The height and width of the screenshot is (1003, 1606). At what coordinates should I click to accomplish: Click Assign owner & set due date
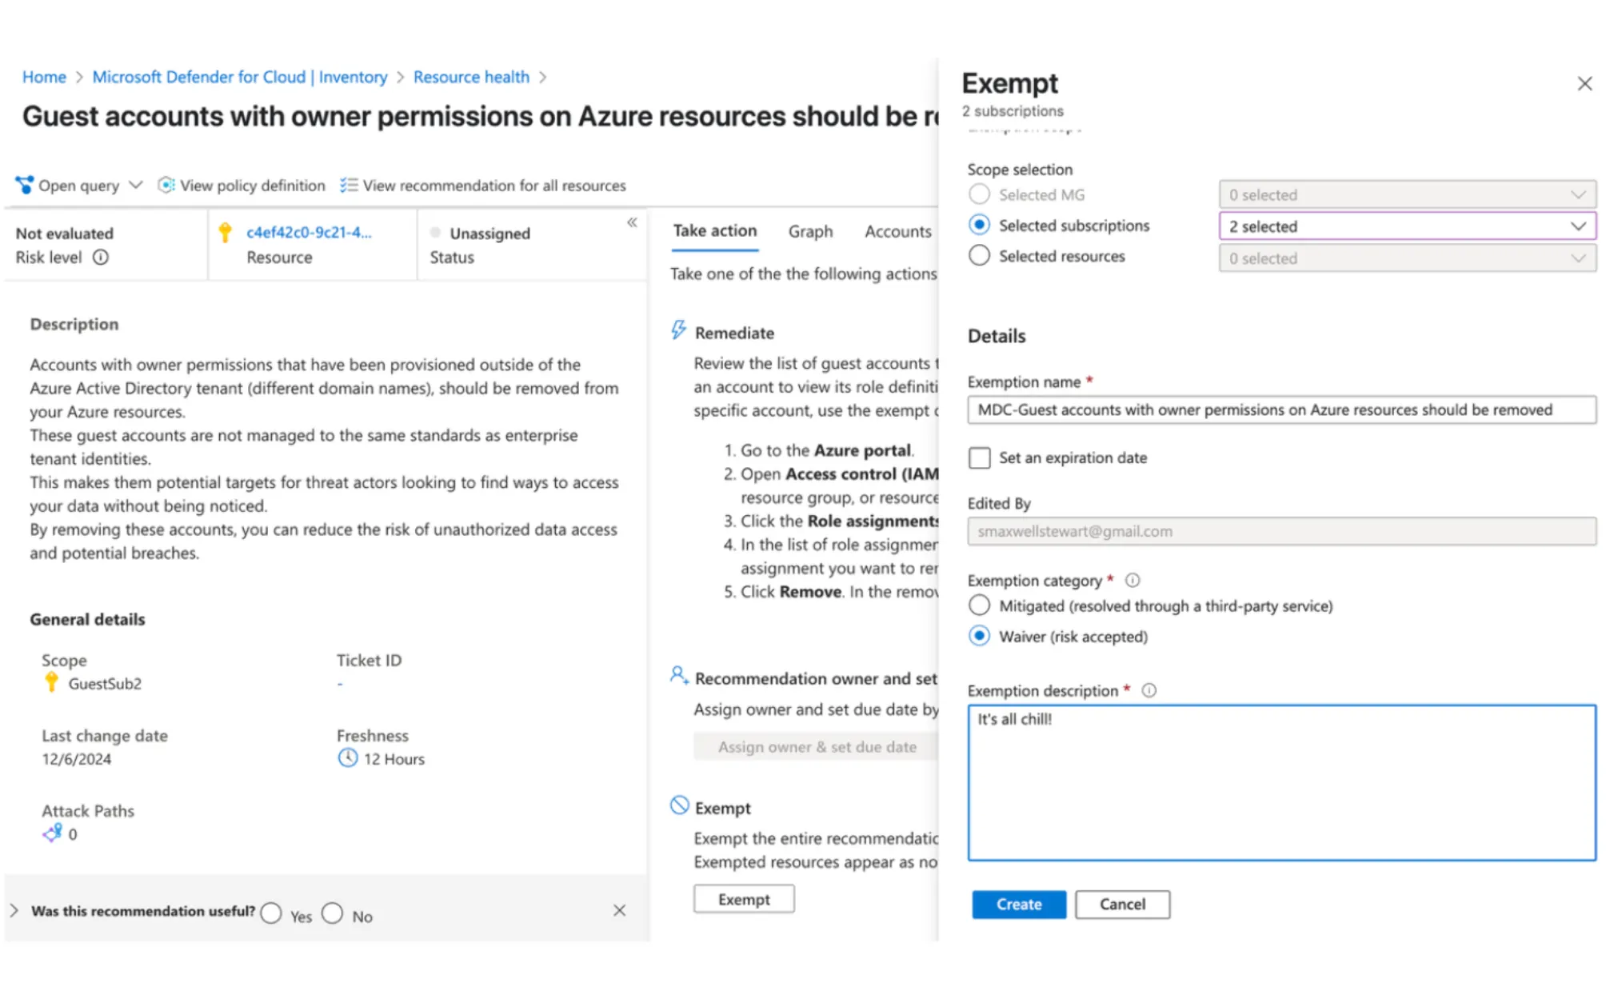(x=817, y=746)
